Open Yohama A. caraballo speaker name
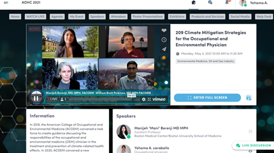 (152, 148)
